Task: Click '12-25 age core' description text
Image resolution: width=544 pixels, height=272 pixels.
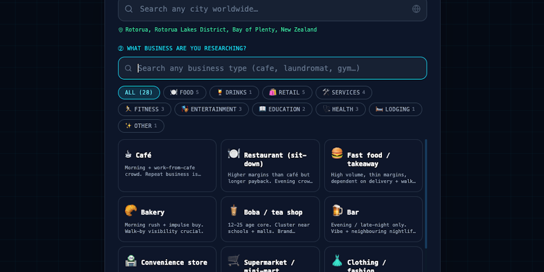Action: coord(269,228)
